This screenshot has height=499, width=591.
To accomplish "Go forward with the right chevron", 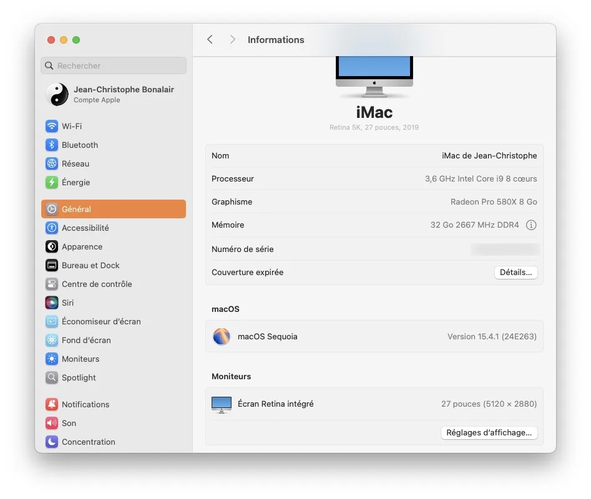I will pyautogui.click(x=233, y=39).
